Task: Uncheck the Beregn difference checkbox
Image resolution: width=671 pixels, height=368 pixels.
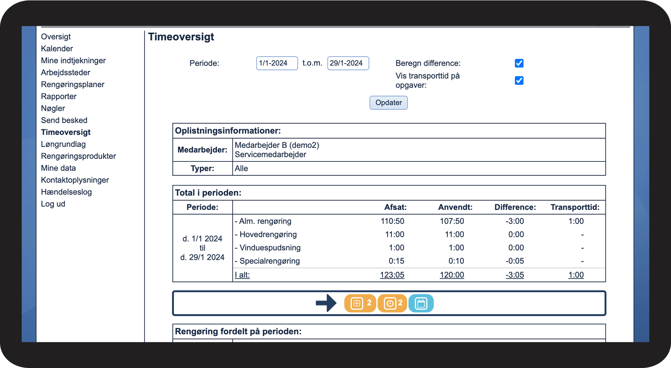Action: 519,63
